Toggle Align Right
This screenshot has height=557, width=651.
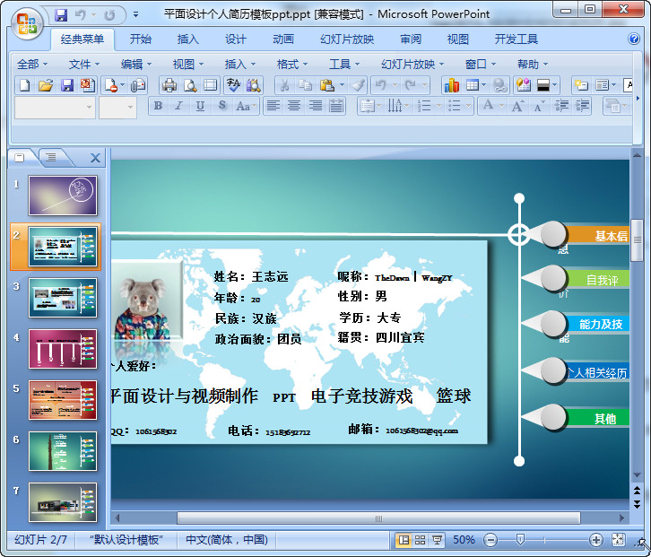click(x=315, y=106)
